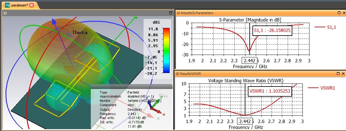The width and height of the screenshot is (346, 131).
Task: Click the parabeam tab wave icon
Action: click(x=7, y=5)
